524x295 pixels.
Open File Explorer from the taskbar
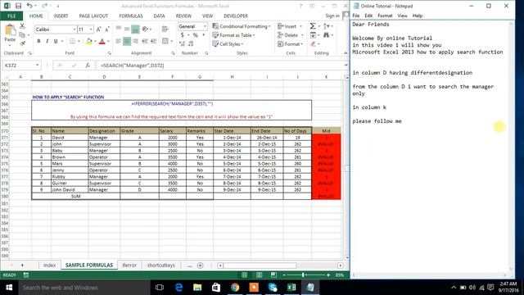point(197,288)
